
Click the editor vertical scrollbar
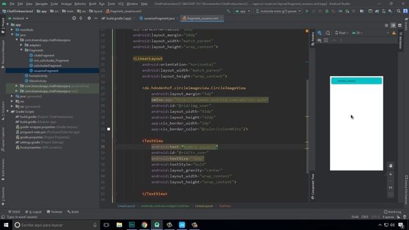pyautogui.click(x=307, y=126)
